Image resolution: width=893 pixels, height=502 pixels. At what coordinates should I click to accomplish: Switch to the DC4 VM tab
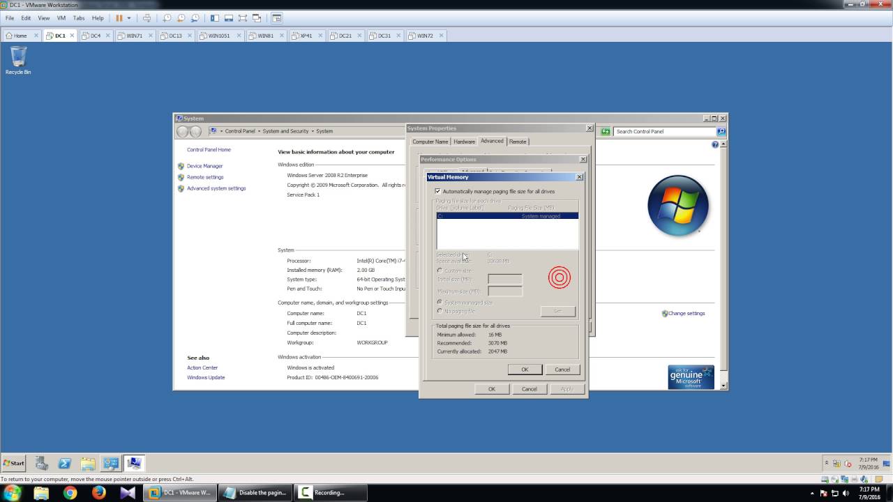(x=96, y=36)
